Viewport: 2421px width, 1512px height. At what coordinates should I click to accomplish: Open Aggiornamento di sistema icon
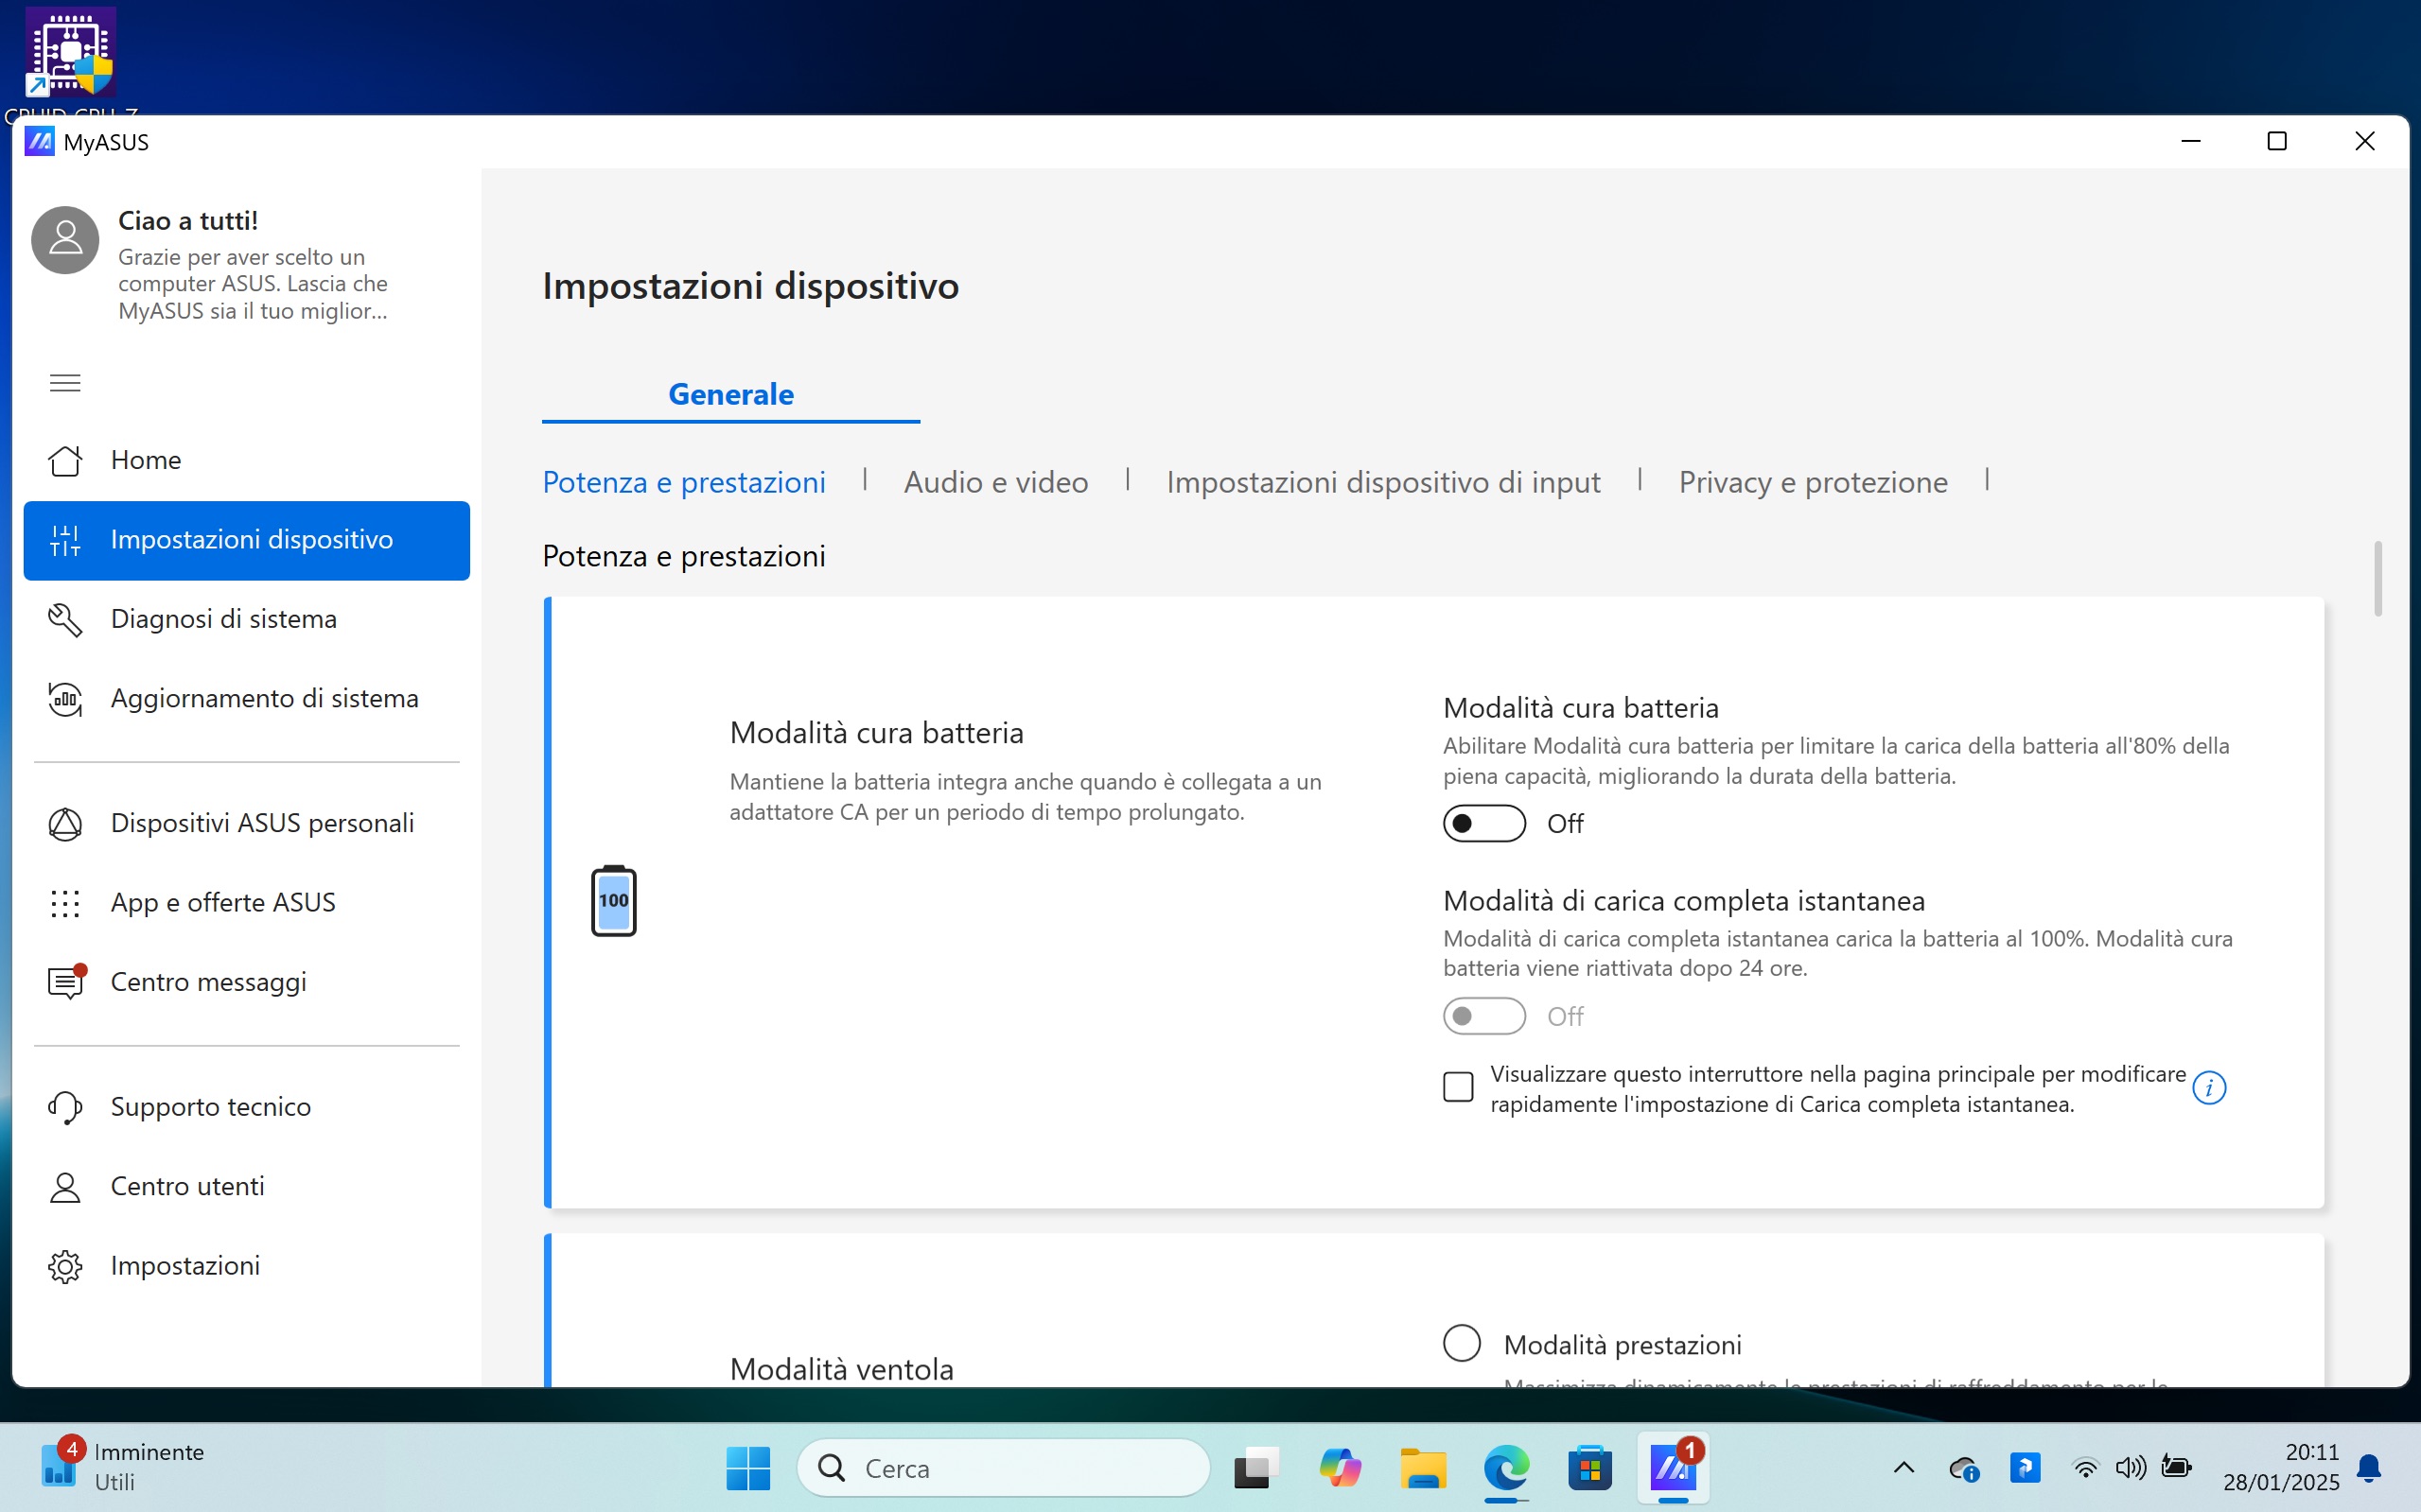65,699
